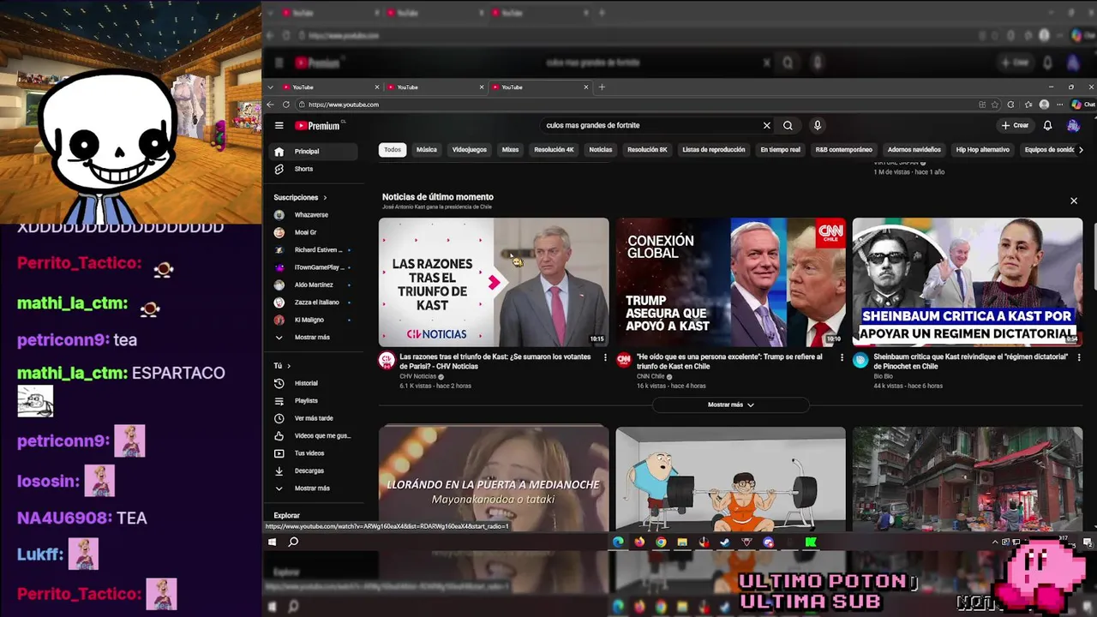Go to Principal in the sidebar
This screenshot has width=1097, height=617.
click(314, 152)
